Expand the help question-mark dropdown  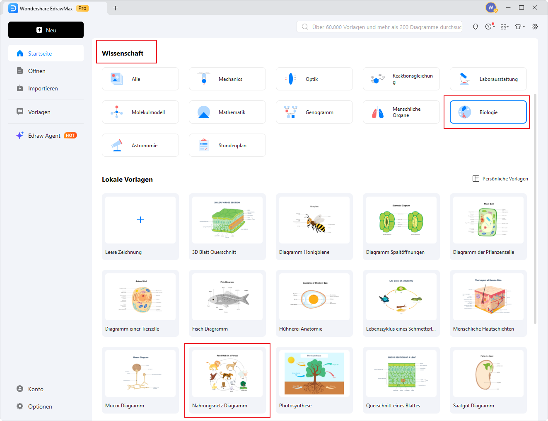tap(490, 27)
